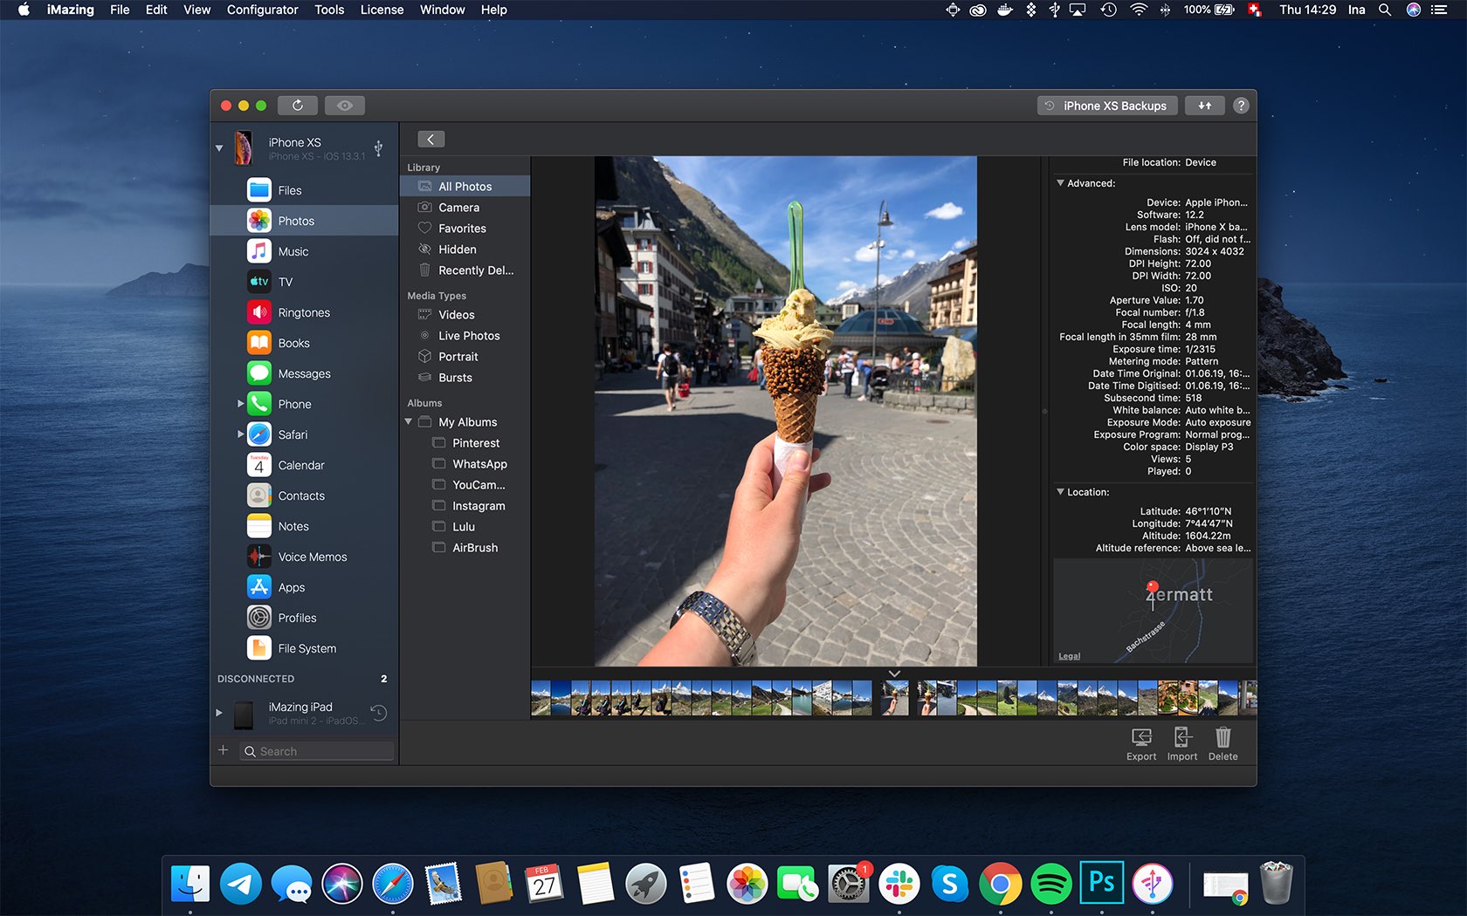The width and height of the screenshot is (1467, 916).
Task: Collapse the iPhone XS device disclosure triangle
Action: tap(219, 148)
